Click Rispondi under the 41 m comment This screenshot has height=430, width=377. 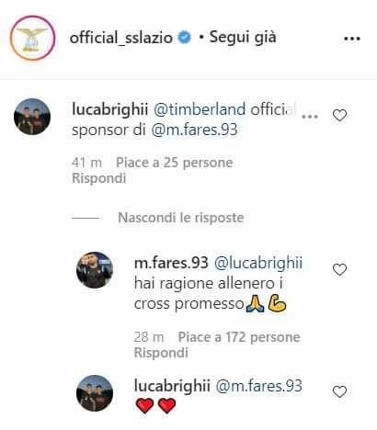click(99, 178)
